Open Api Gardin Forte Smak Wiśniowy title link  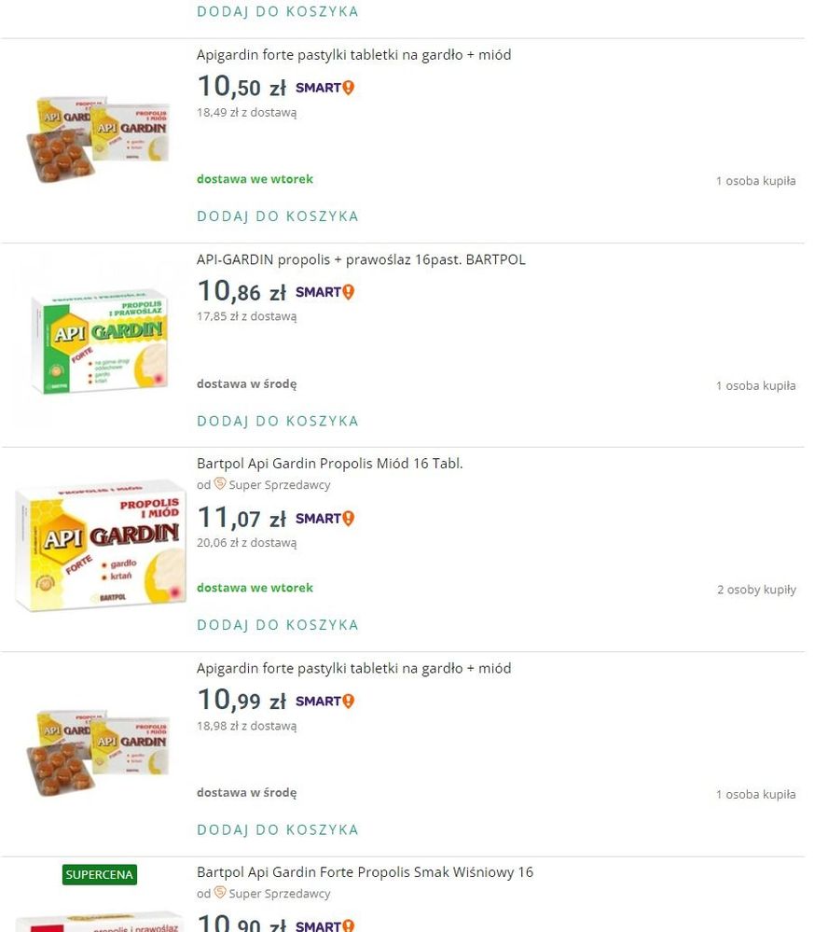coord(365,872)
